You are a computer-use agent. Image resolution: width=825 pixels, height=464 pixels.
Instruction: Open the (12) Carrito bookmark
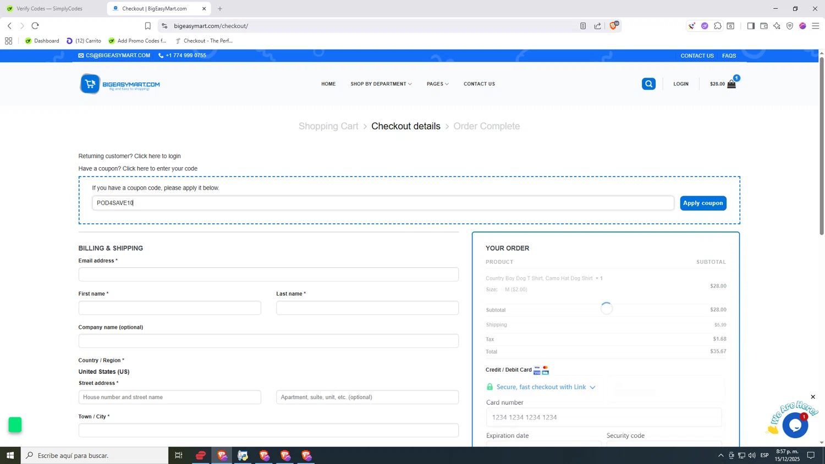coord(84,41)
